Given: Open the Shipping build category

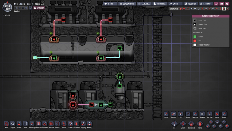Looking at the screenshot, I should [83, 124].
